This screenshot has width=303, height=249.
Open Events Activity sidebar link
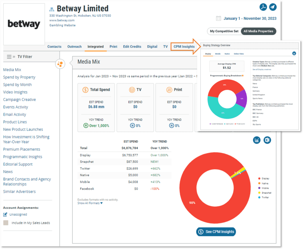pyautogui.click(x=15, y=107)
